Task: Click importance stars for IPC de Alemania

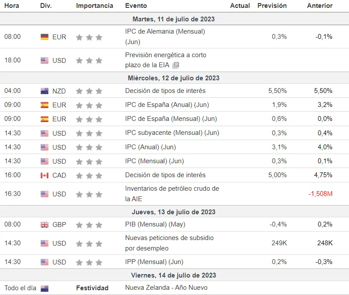Action: [89, 38]
